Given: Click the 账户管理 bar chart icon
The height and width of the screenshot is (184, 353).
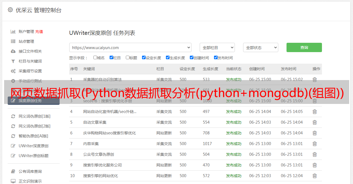Looking at the screenshot, I should pos(13,32).
